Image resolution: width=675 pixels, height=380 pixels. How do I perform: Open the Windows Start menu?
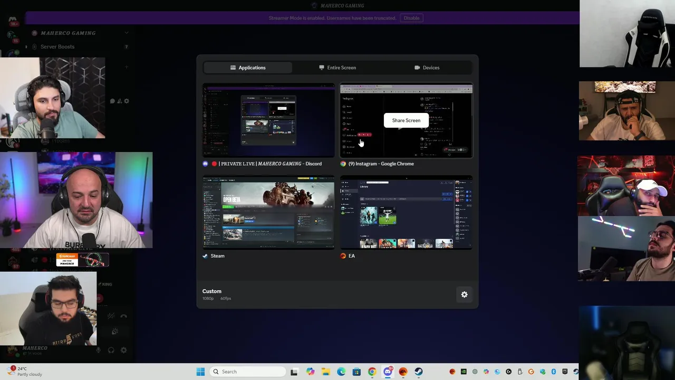coord(200,372)
